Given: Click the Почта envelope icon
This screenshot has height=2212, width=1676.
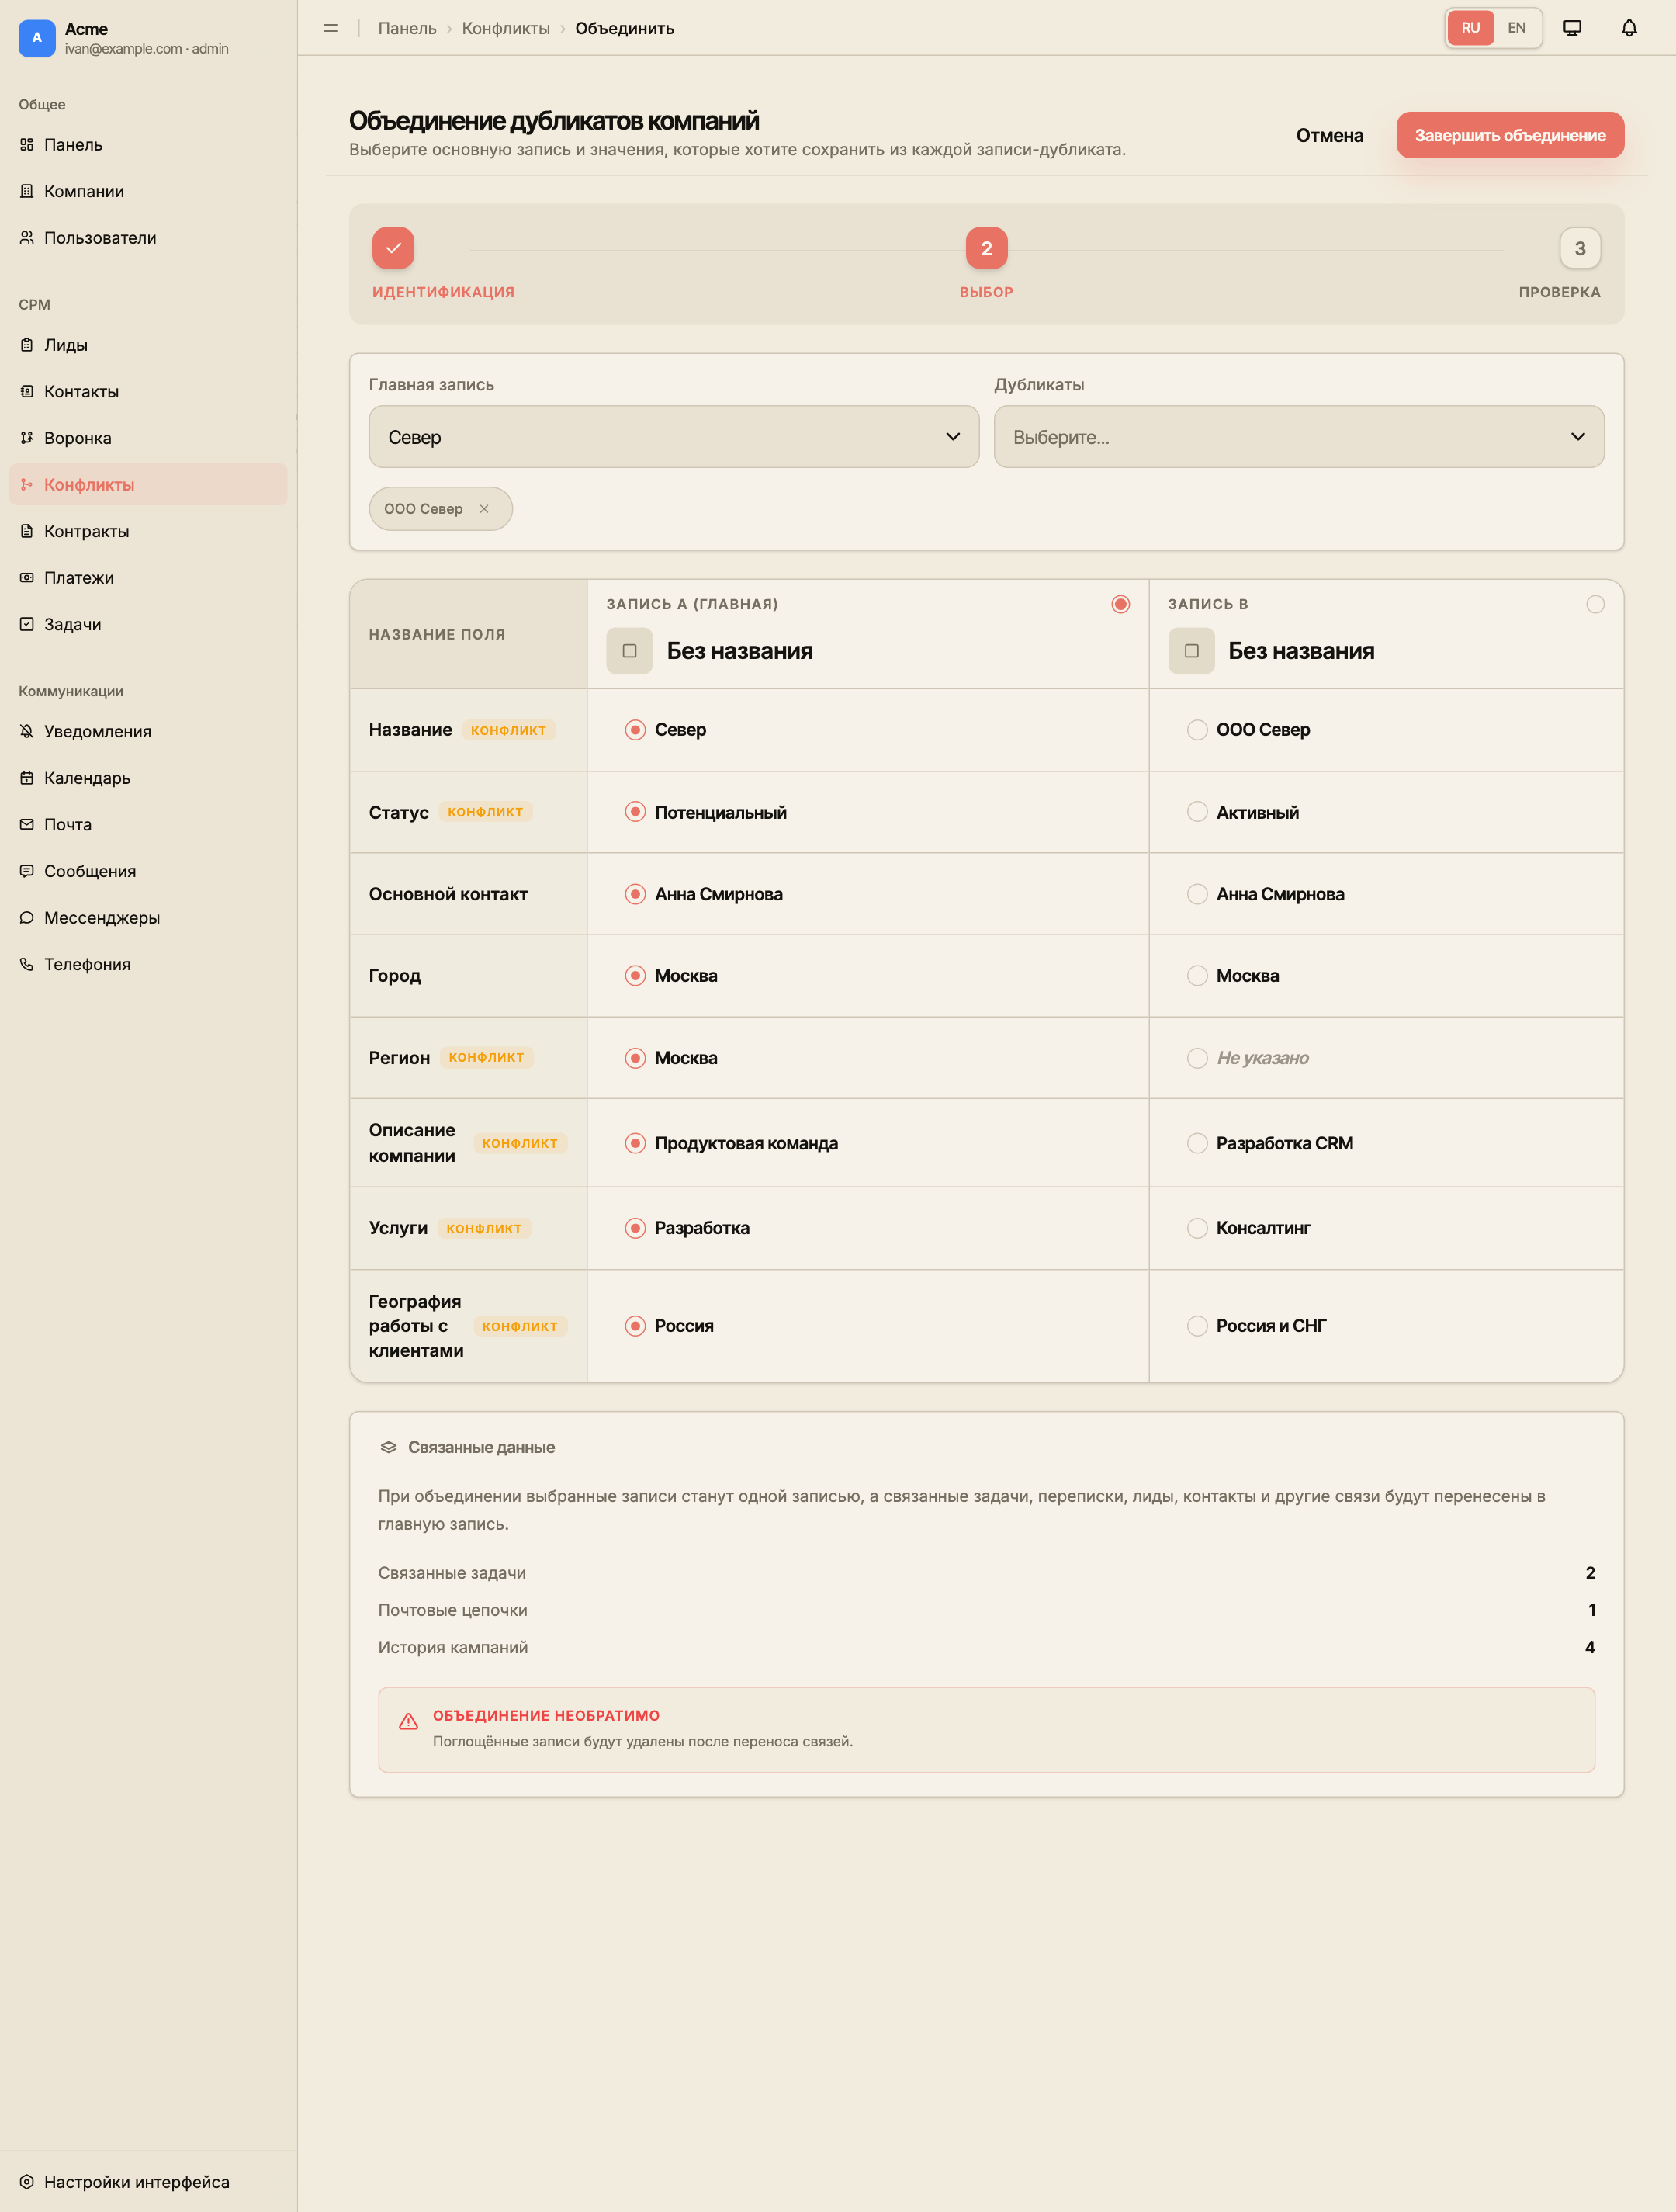Looking at the screenshot, I should point(27,824).
